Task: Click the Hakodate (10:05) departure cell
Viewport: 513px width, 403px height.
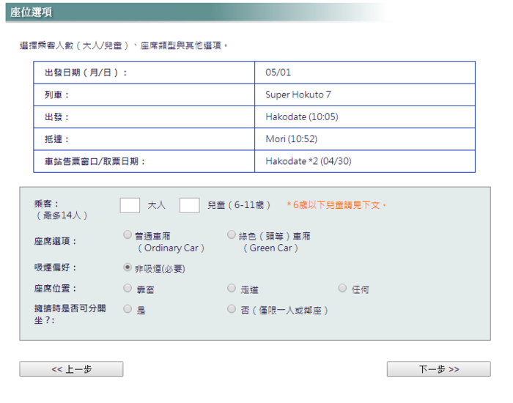Action: pyautogui.click(x=301, y=117)
